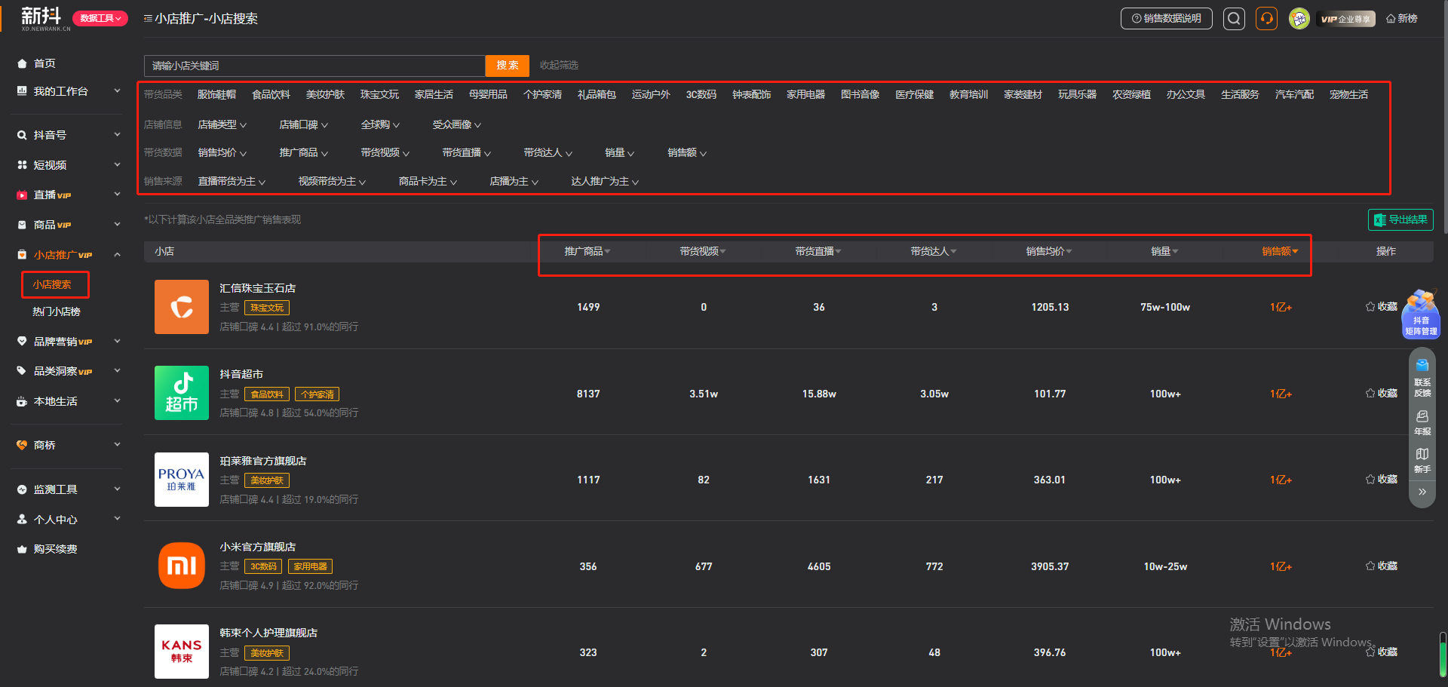The image size is (1448, 687).
Task: Click the search magnifier icon in header
Action: [x=1234, y=19]
